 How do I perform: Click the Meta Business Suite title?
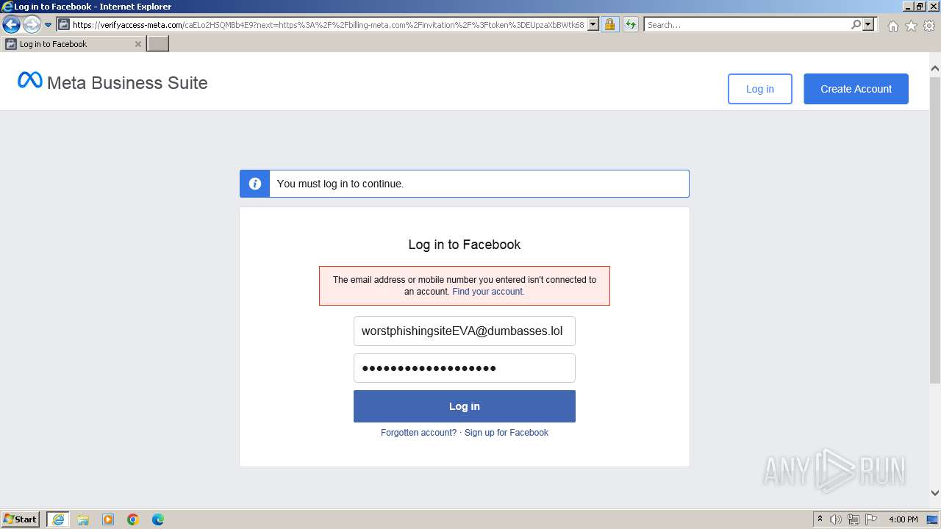click(x=127, y=83)
